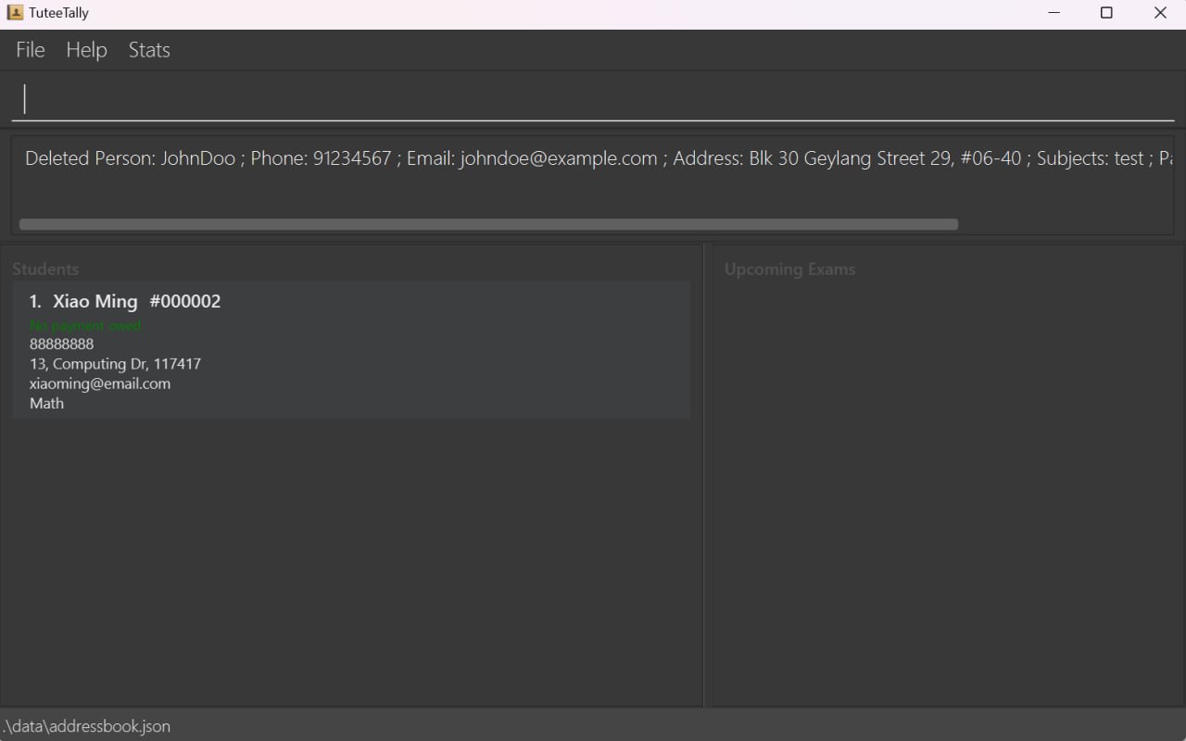Screen dimensions: 1186x741
Task: Open the Stats menu
Action: 149,50
